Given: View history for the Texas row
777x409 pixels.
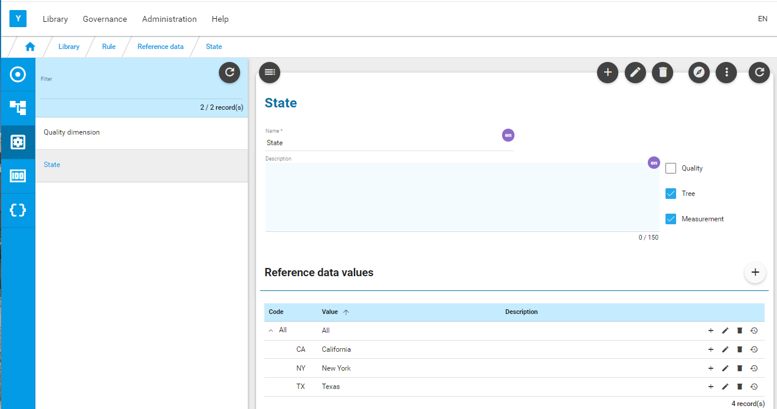Looking at the screenshot, I should click(x=754, y=387).
